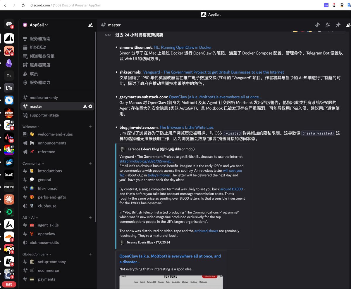Open payments channel
The image size is (351, 289).
tap(57, 279)
